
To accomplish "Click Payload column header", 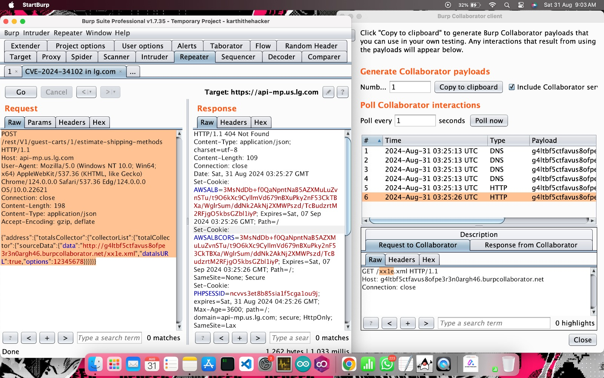I will tap(562, 140).
